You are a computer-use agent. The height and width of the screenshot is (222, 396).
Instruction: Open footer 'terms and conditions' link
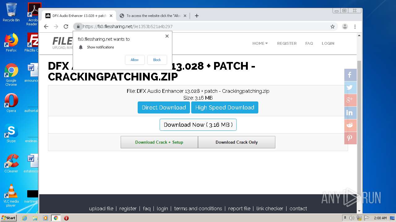(x=198, y=209)
